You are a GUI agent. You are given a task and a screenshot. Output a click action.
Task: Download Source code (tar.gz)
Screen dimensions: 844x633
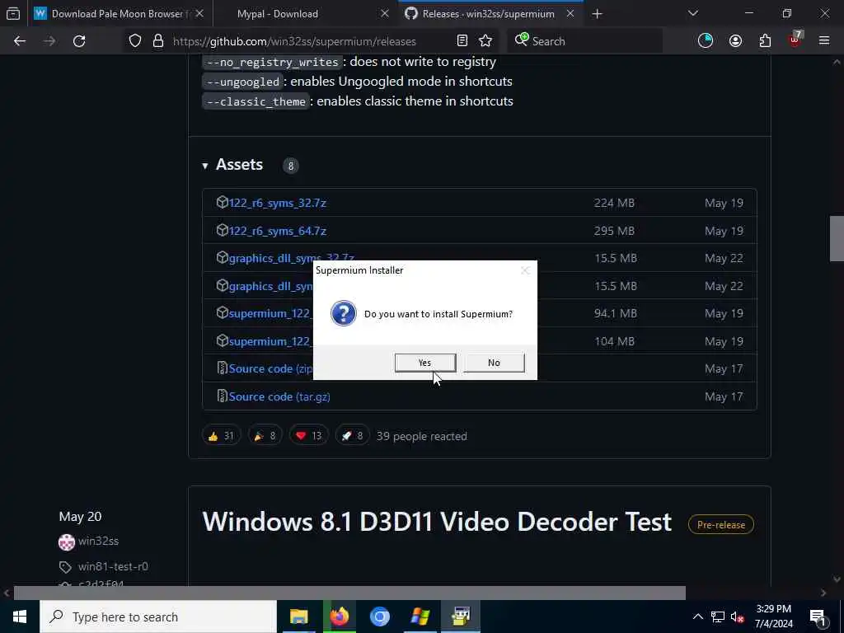click(x=279, y=396)
